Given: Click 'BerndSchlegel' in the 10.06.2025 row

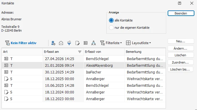Looking at the screenshot, I should [97, 86].
